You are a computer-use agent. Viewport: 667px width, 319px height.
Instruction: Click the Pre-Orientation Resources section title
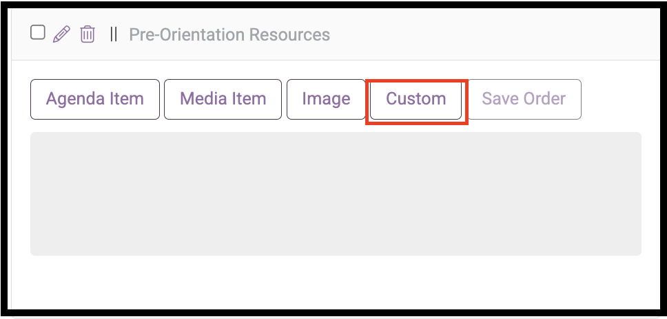pos(229,34)
